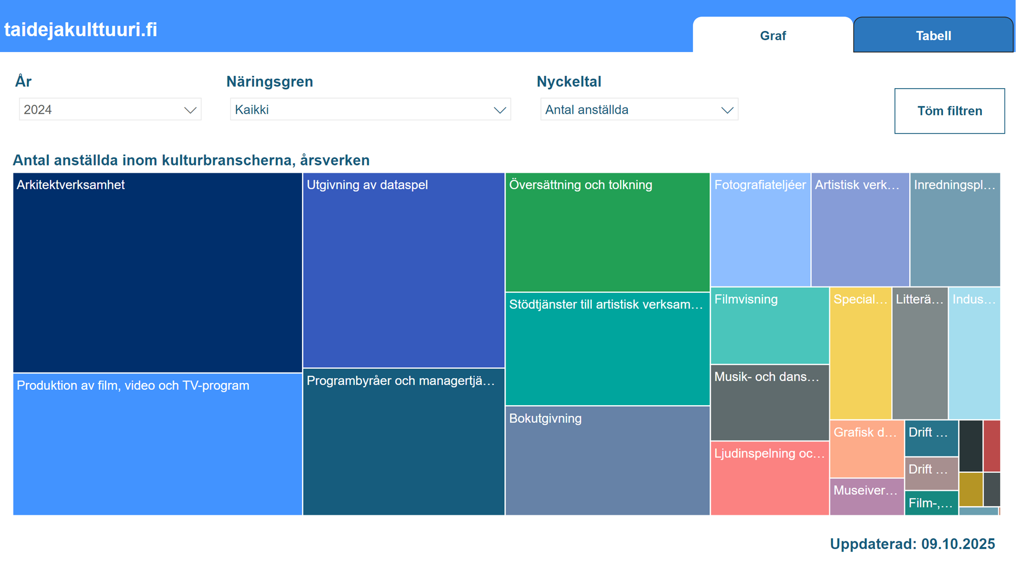Open the Nyckeltal dropdown Antal anställda

point(639,109)
